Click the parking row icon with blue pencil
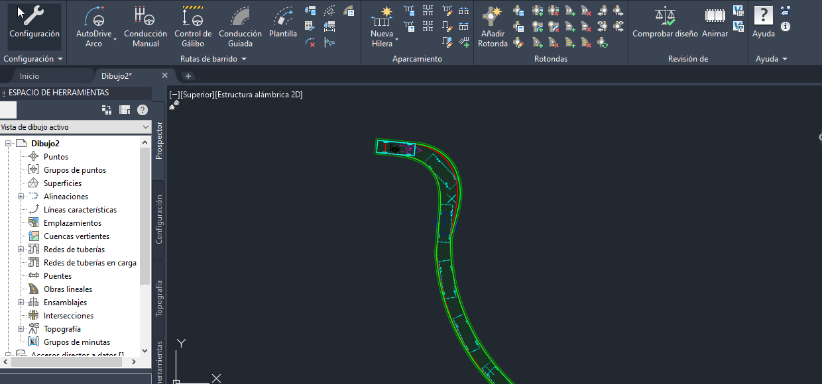Viewport: 822px width, 384px height. 447,42
